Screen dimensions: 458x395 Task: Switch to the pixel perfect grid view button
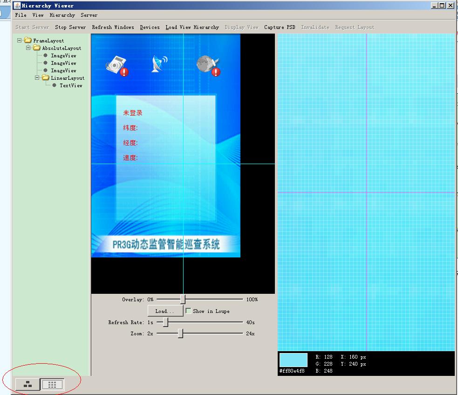[x=52, y=384]
